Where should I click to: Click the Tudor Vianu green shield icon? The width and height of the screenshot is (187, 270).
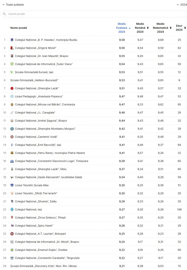point(12,64)
